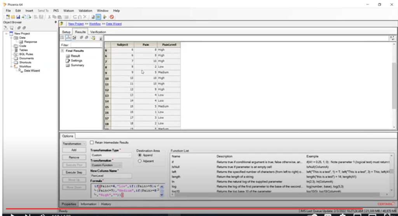The image size is (398, 216).
Task: Open the PKS menu
Action: coord(56,10)
